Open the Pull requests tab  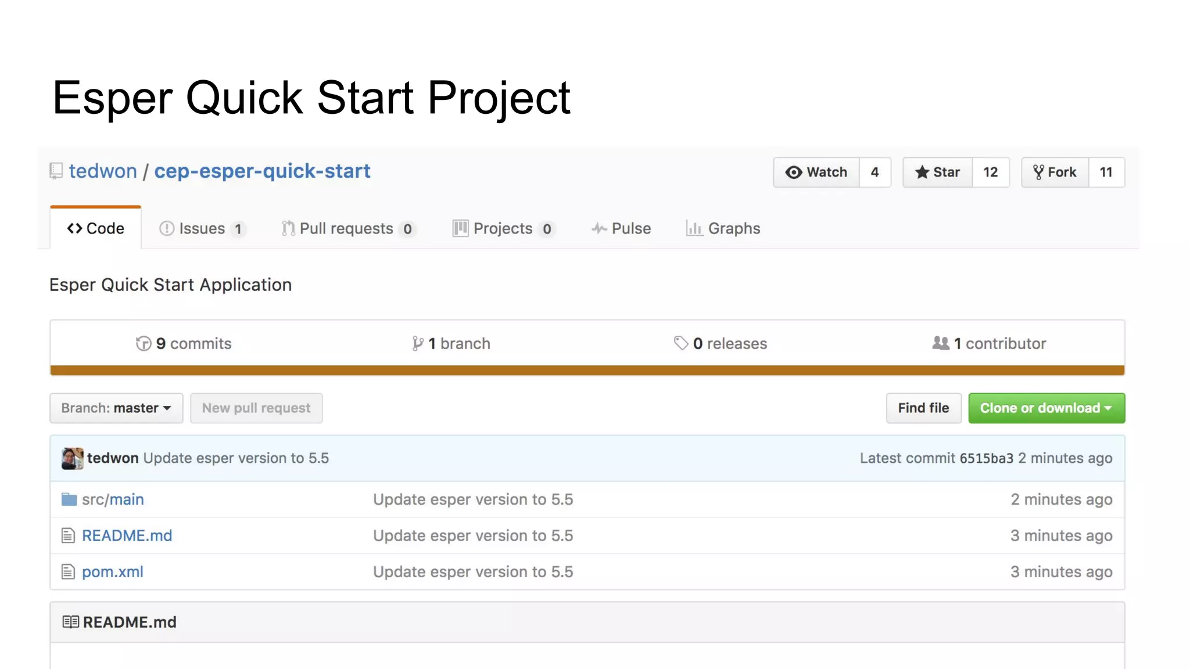349,229
